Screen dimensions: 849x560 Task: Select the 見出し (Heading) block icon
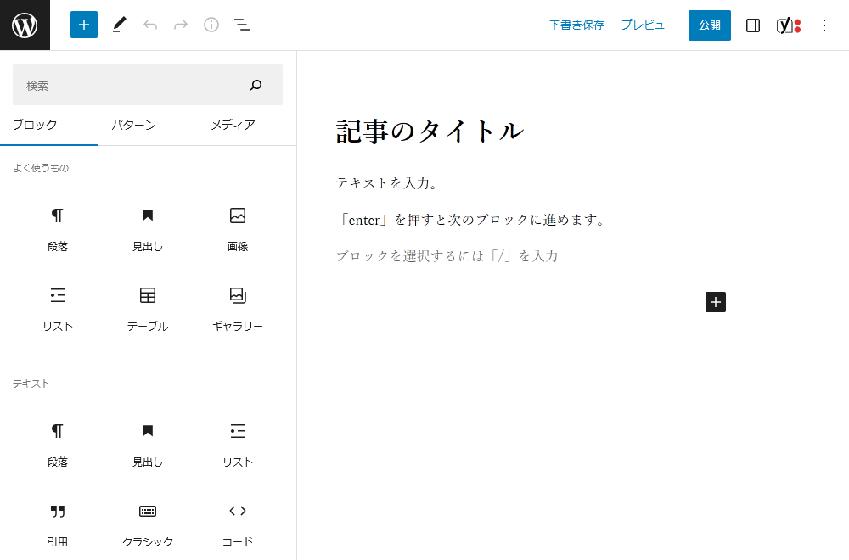[147, 216]
